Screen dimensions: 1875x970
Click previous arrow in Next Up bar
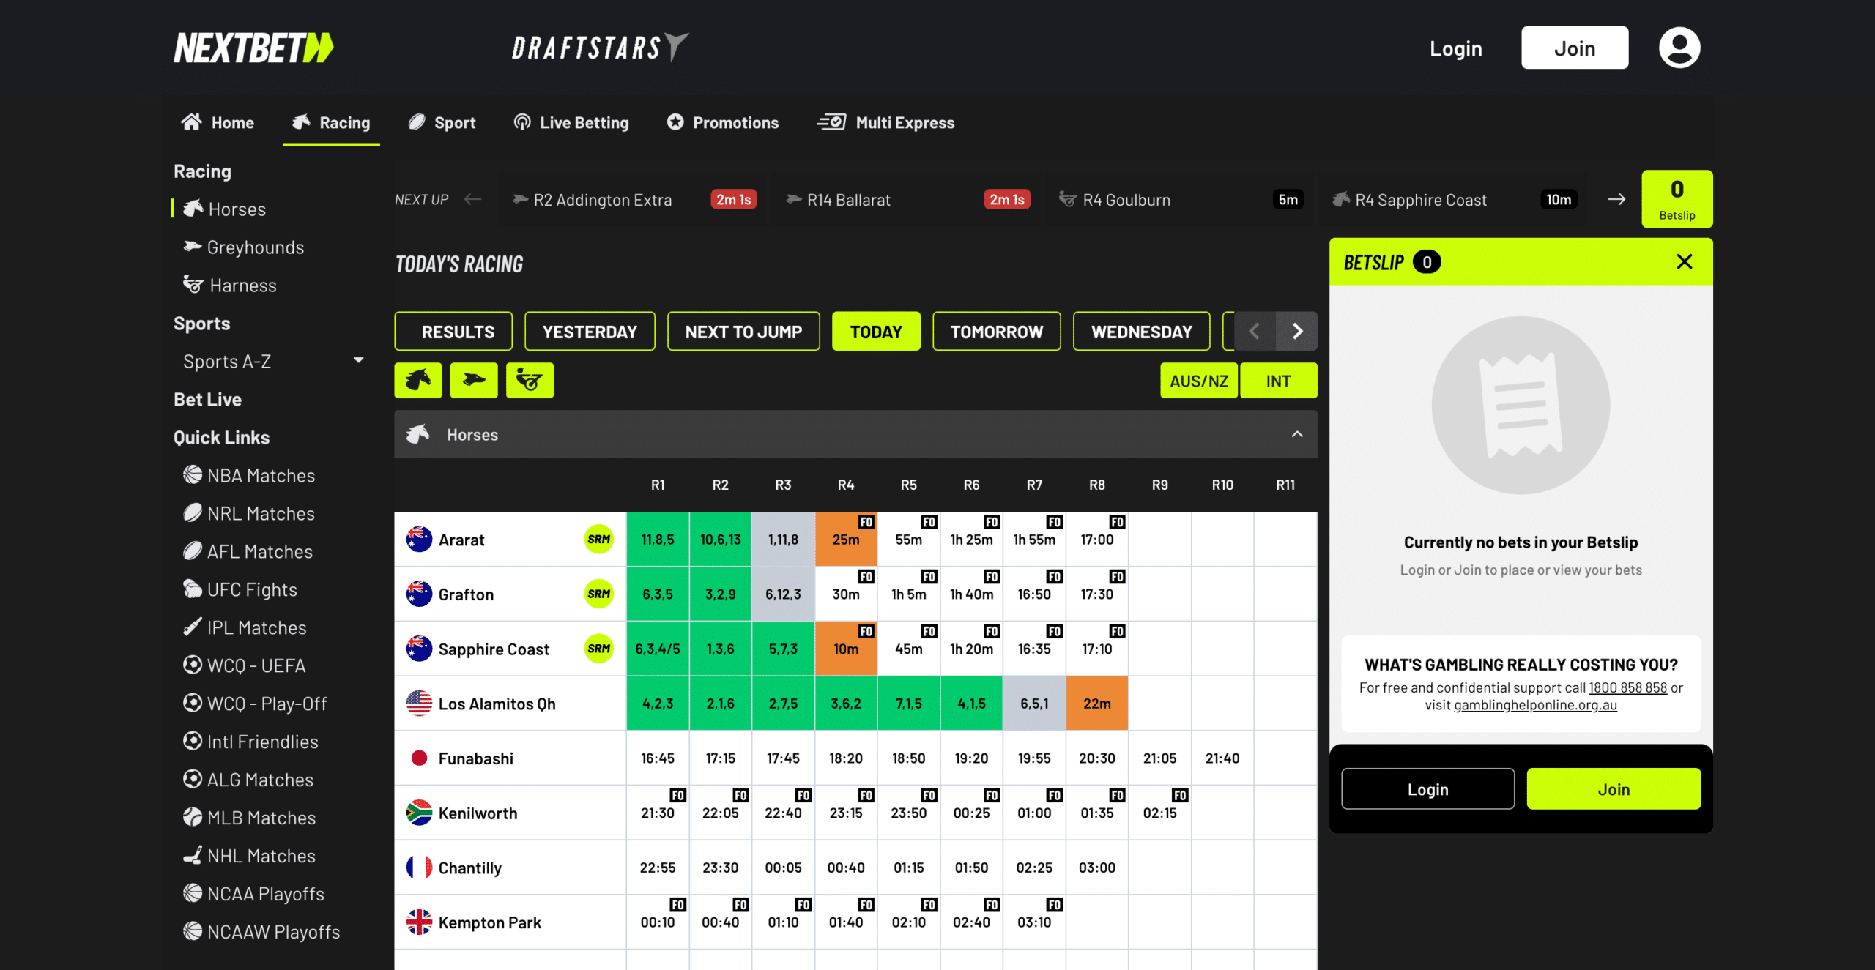coord(473,199)
